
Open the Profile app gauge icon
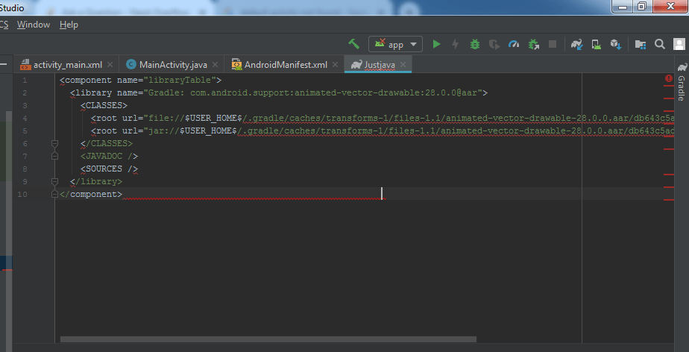[x=514, y=44]
